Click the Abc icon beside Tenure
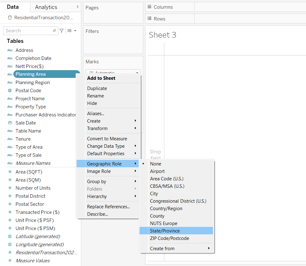This screenshot has width=306, height=266. tap(10, 139)
